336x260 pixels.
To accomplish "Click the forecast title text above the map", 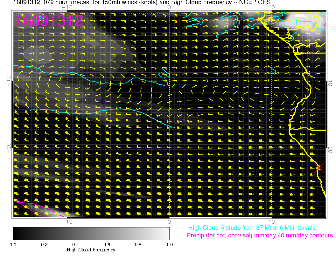I will 142,3.
